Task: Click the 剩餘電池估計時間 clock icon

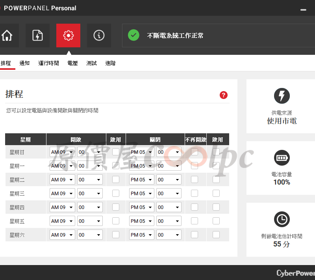Action: (x=282, y=219)
